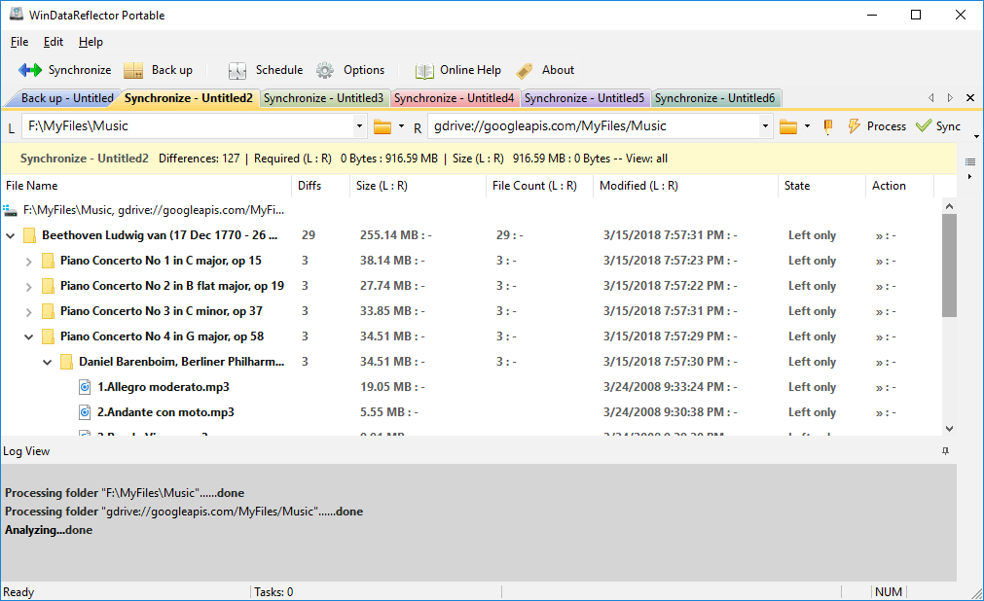Expand Piano Concerto No 1 in C major
The width and height of the screenshot is (984, 601).
pyautogui.click(x=28, y=262)
